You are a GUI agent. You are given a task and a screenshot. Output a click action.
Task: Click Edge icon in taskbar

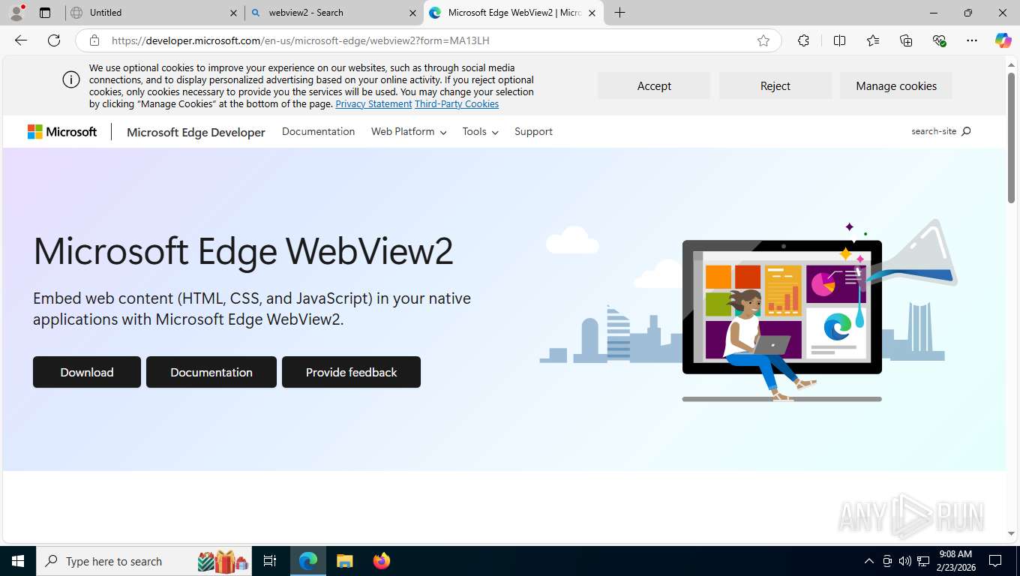pyautogui.click(x=308, y=561)
